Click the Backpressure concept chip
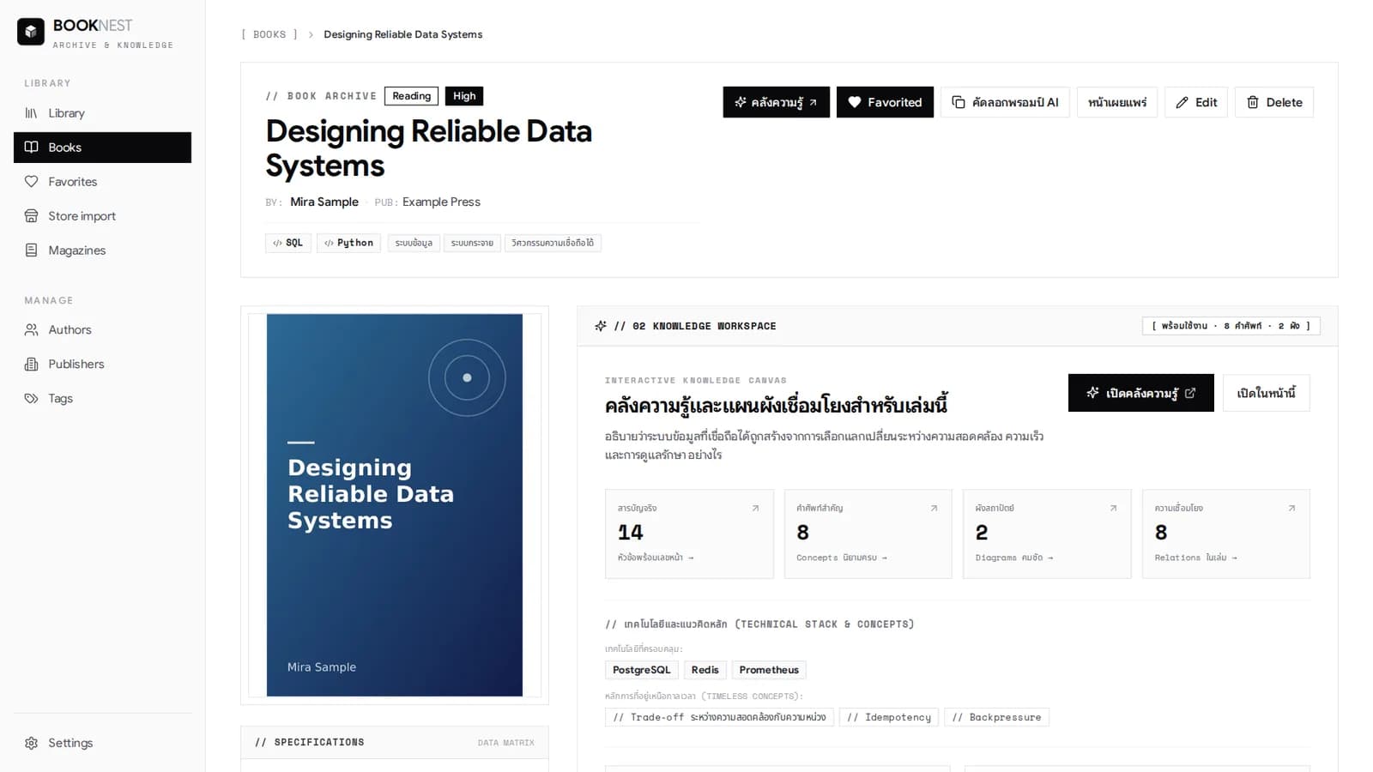The height and width of the screenshot is (772, 1373). (x=996, y=717)
